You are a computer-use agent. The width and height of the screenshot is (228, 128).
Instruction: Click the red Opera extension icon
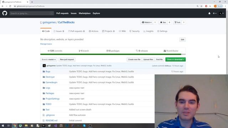click(x=206, y=6)
